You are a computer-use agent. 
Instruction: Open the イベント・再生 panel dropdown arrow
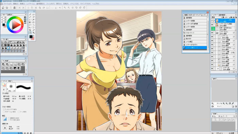tap(32, 81)
